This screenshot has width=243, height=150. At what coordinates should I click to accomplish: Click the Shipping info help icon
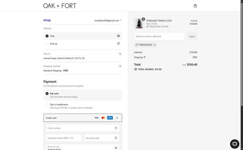click(x=144, y=57)
